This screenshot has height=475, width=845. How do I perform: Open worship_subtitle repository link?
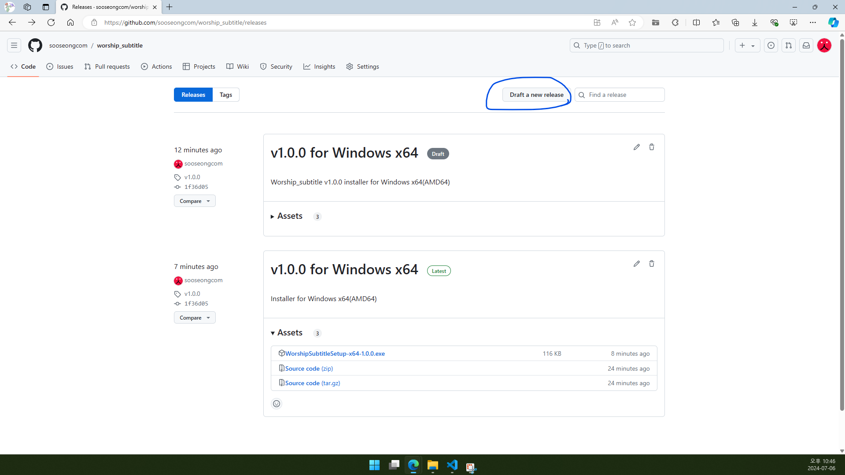(120, 45)
